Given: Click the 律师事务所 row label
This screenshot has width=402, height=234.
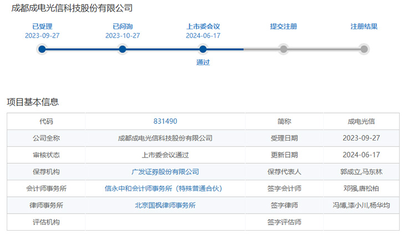Looking at the screenshot, I should click(x=46, y=205).
